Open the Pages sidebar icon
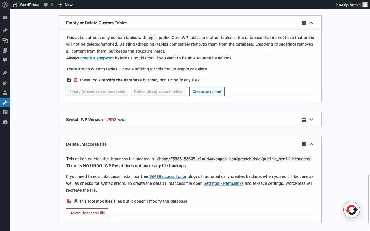Screen dimensions: 370x231 5,50
